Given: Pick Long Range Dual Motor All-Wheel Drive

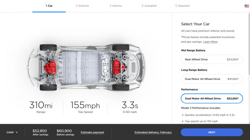Looking at the screenshot, I should click(x=212, y=79).
